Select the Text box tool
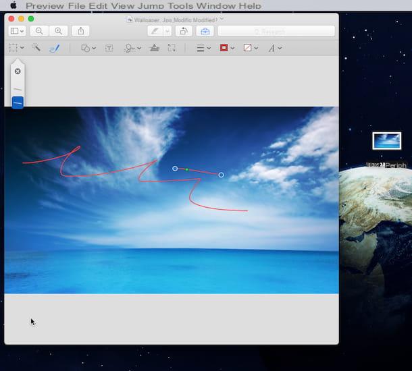This screenshot has height=371, width=412. 109,48
